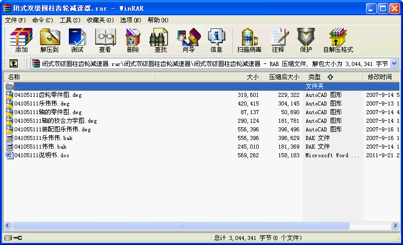Click the 解压到 (Extract to) icon
Viewport: 403px width, 245px height.
[50, 40]
